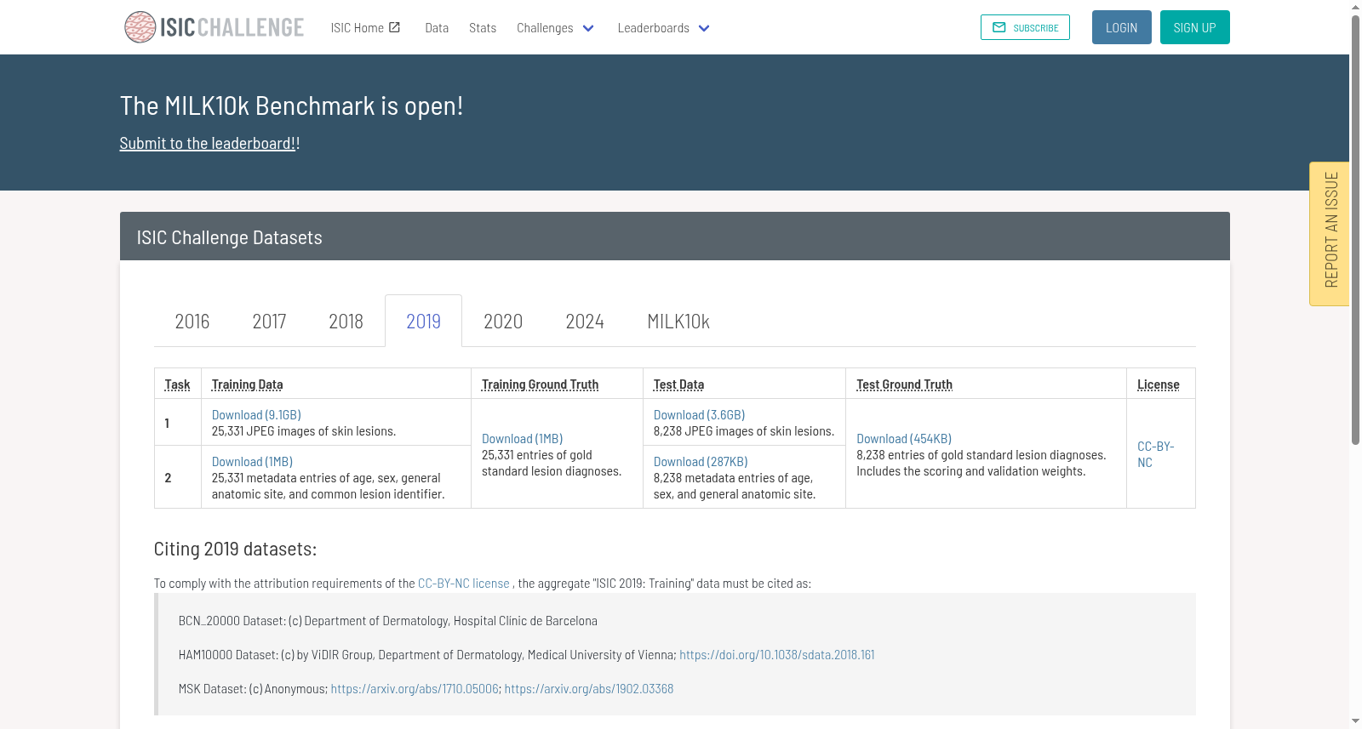
Task: Click the 'Test Ground Truth' column header
Action: coord(904,384)
